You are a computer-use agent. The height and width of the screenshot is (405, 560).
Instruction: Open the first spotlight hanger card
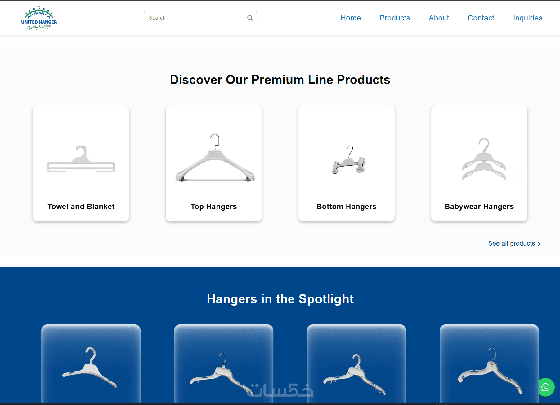point(91,364)
